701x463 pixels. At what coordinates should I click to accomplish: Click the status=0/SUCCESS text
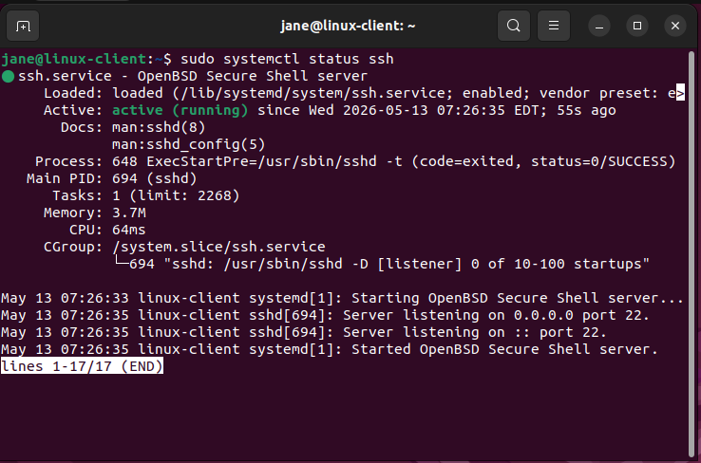(x=598, y=161)
